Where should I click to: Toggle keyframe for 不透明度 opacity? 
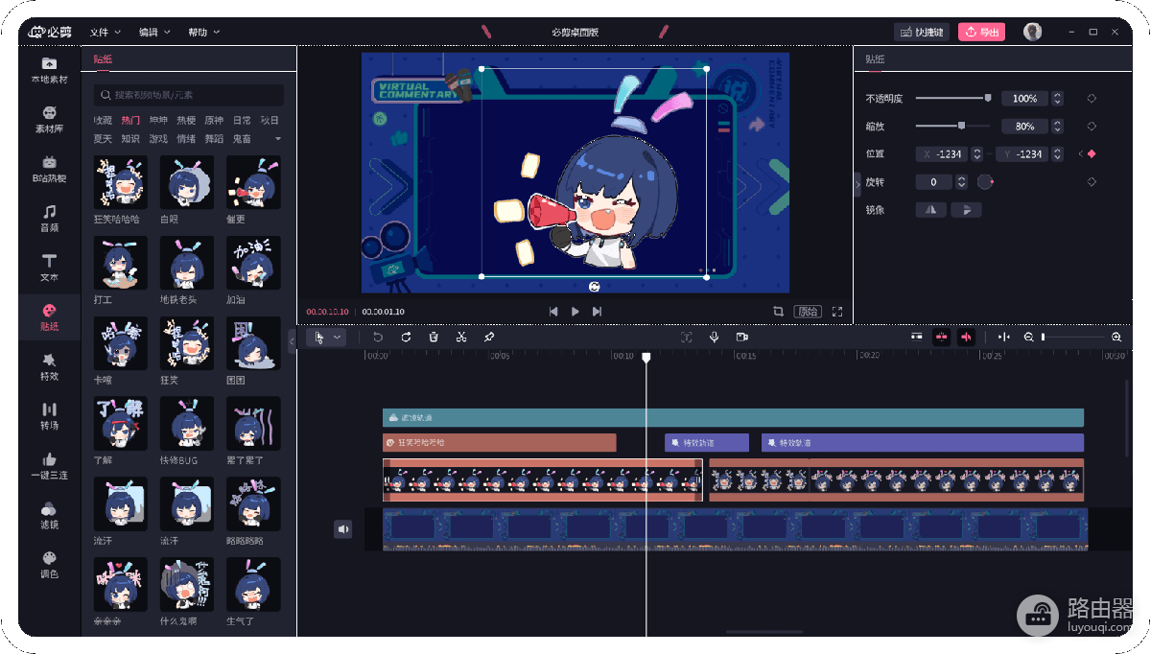[x=1092, y=99]
